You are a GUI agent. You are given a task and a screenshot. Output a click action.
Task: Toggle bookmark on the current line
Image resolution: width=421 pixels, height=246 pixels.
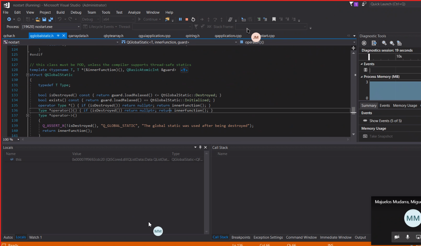(x=274, y=19)
